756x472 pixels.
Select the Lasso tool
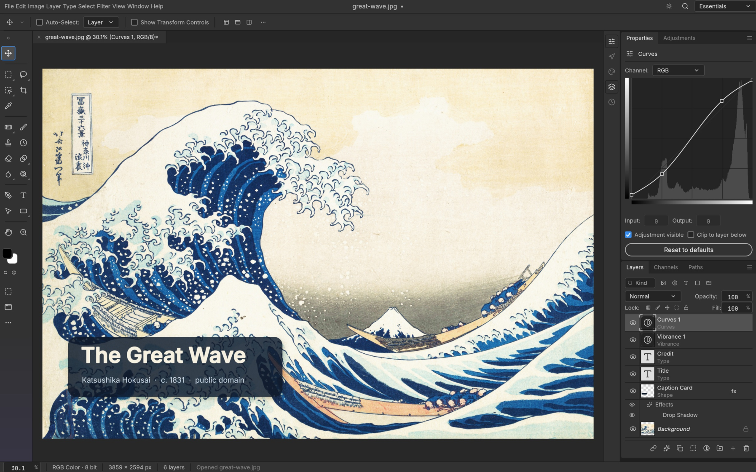click(x=24, y=75)
